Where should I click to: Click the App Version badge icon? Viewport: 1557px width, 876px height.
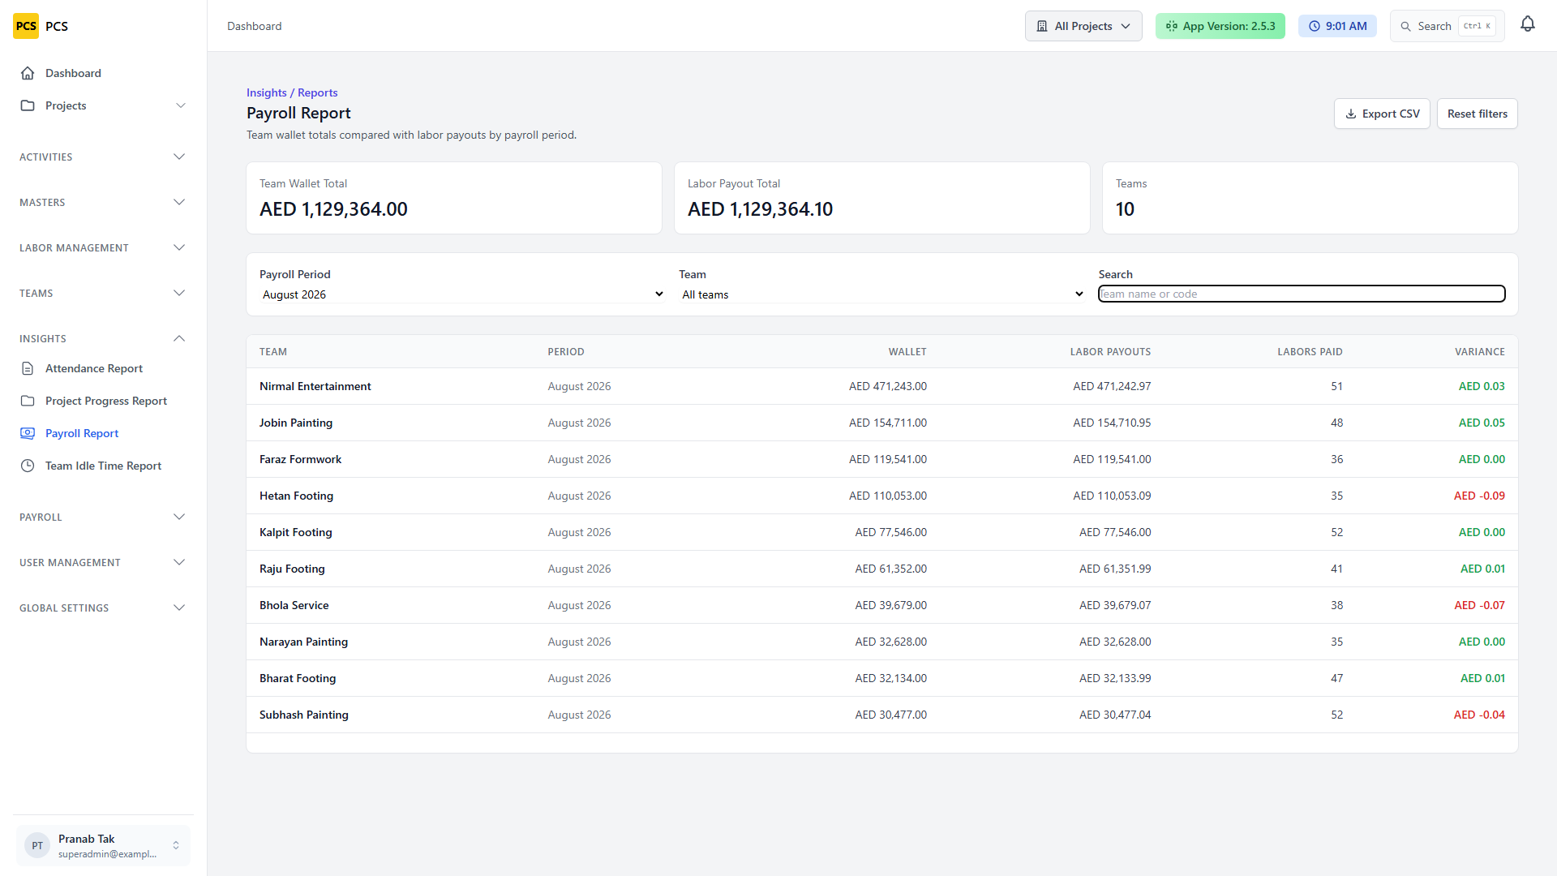1172,26
